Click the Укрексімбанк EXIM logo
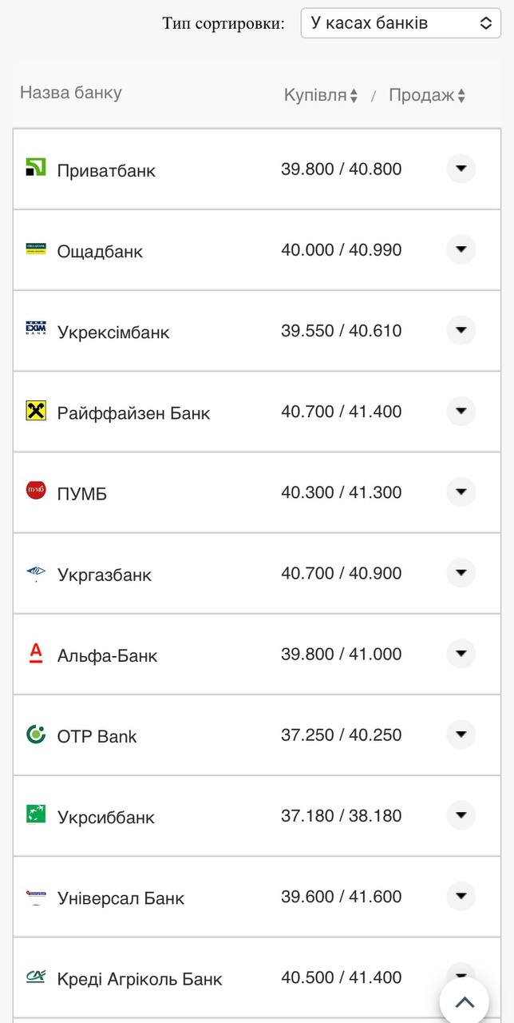This screenshot has height=1023, width=514. pos(35,330)
